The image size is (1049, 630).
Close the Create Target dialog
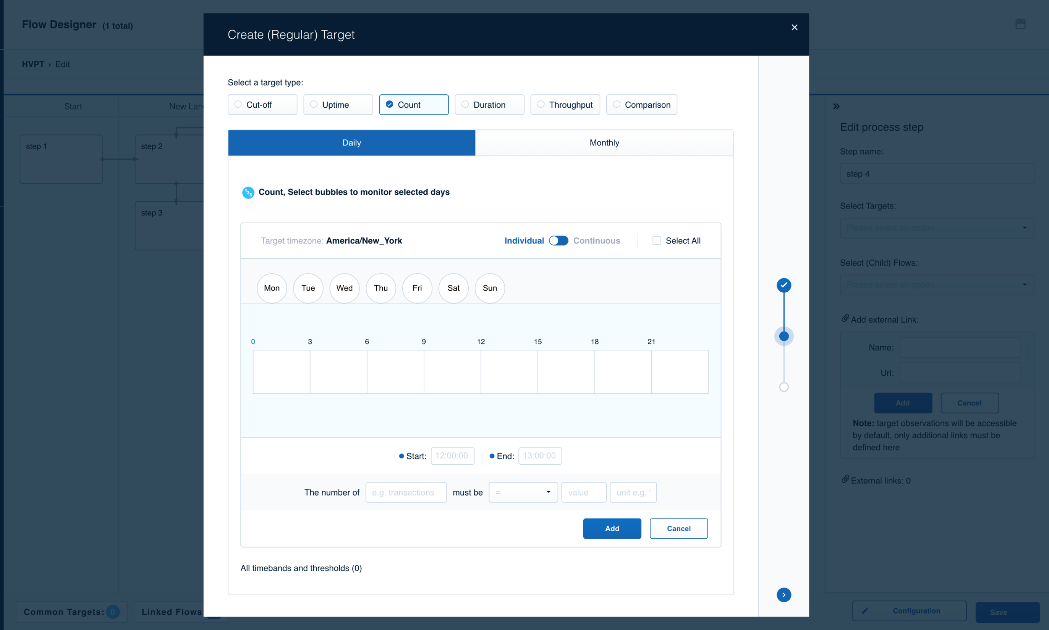794,27
